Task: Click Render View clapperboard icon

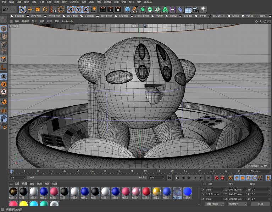Action: coord(103,9)
